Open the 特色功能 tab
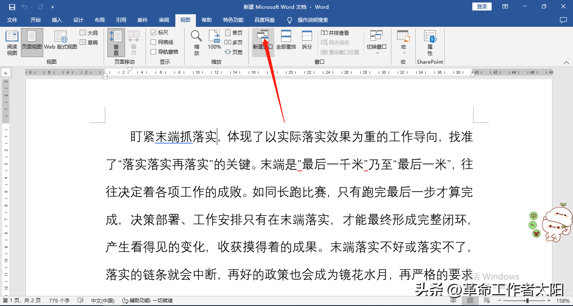This screenshot has width=573, height=306. point(233,20)
